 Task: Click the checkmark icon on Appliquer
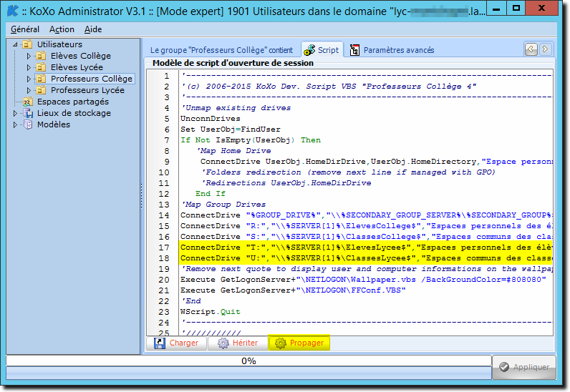click(x=504, y=367)
